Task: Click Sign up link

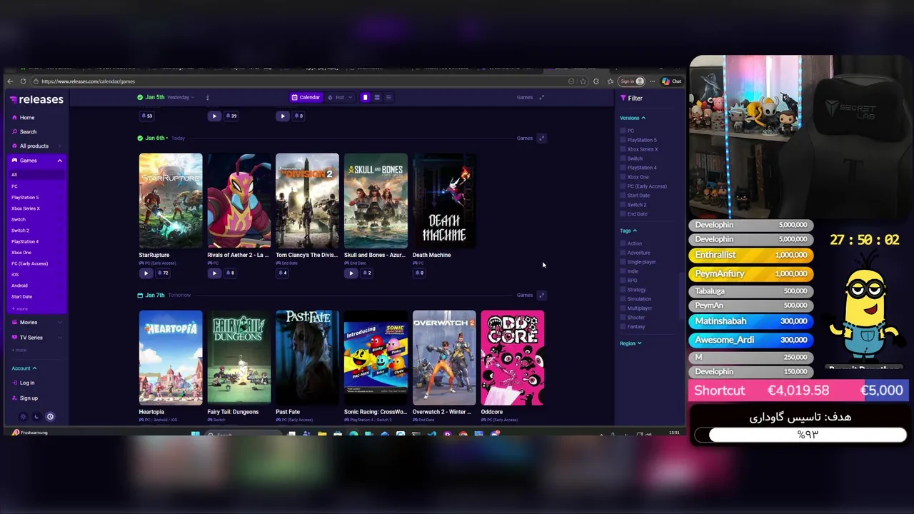Action: (x=25, y=398)
